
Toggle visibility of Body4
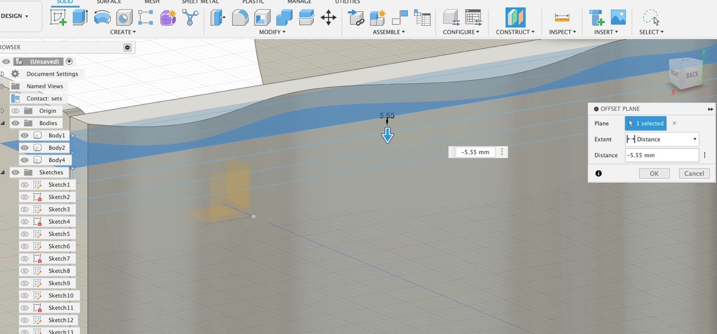[x=24, y=160]
